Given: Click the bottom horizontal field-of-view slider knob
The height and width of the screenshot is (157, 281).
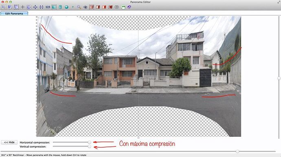Looking at the screenshot, I should point(237,151).
